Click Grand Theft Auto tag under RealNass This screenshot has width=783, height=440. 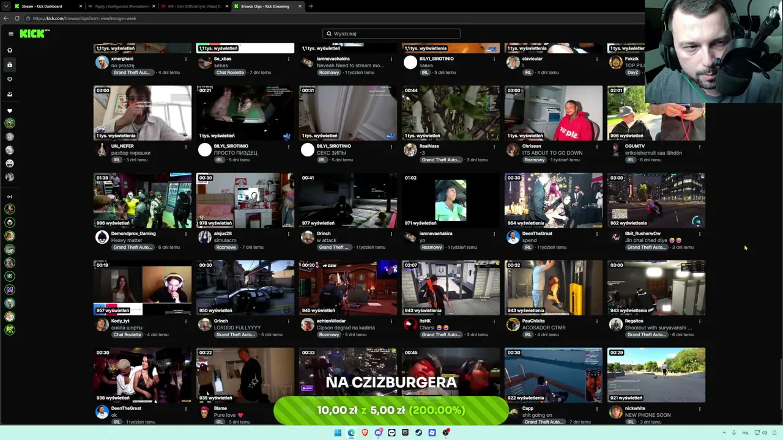[x=440, y=159]
